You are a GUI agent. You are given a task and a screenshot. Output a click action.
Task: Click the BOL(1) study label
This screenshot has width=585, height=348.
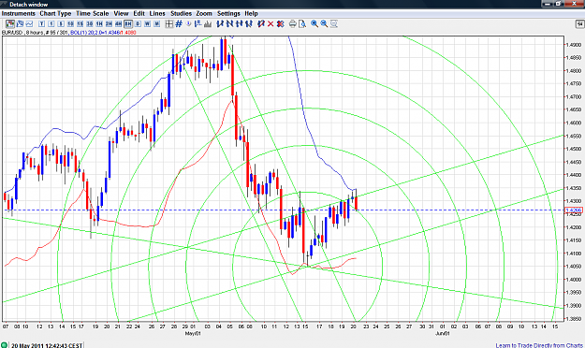point(103,33)
